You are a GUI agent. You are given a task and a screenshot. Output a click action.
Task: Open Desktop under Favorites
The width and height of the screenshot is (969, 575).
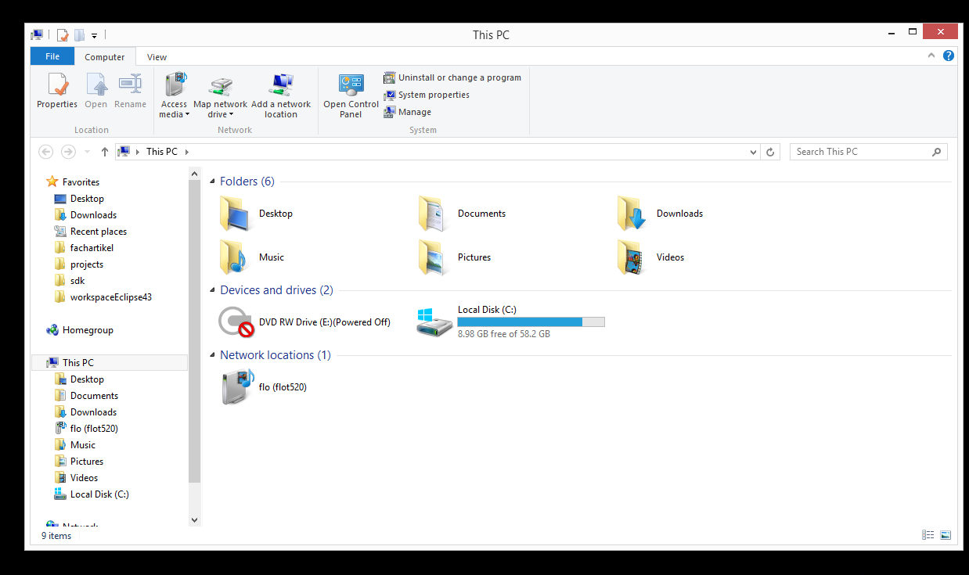(x=79, y=199)
